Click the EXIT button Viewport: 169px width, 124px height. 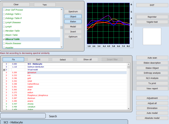(152, 5)
